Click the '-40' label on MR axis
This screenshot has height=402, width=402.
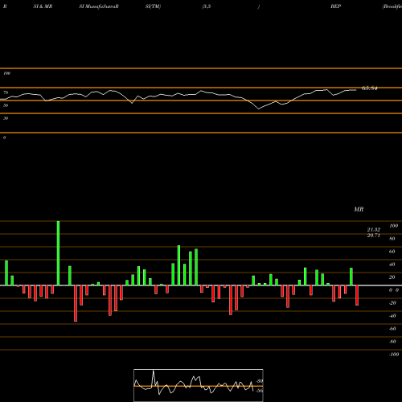(x=392, y=316)
